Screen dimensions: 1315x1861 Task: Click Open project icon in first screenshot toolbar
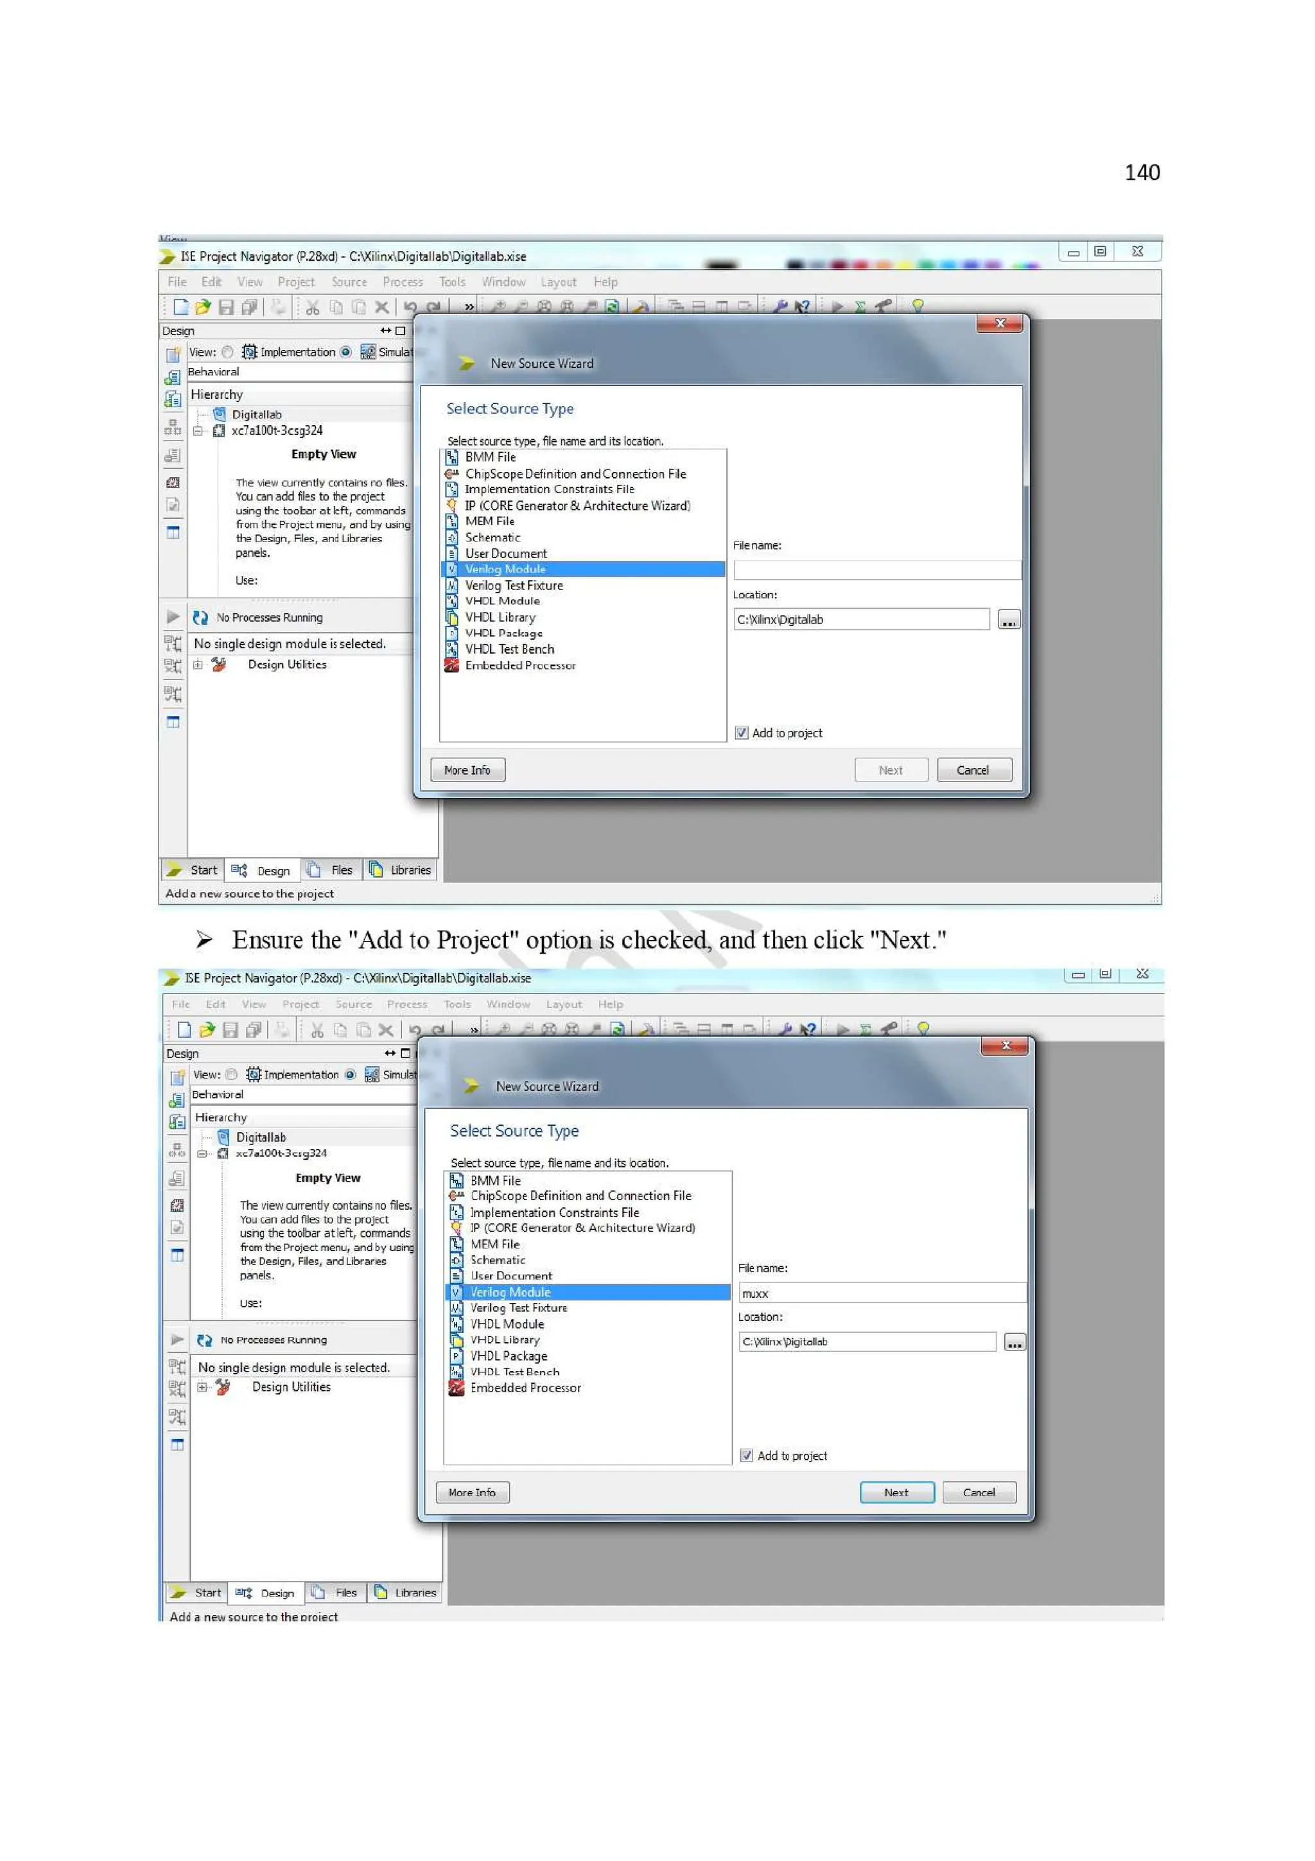[x=202, y=306]
